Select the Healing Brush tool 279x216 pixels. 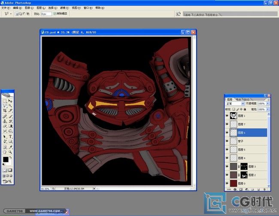click(x=5, y=116)
